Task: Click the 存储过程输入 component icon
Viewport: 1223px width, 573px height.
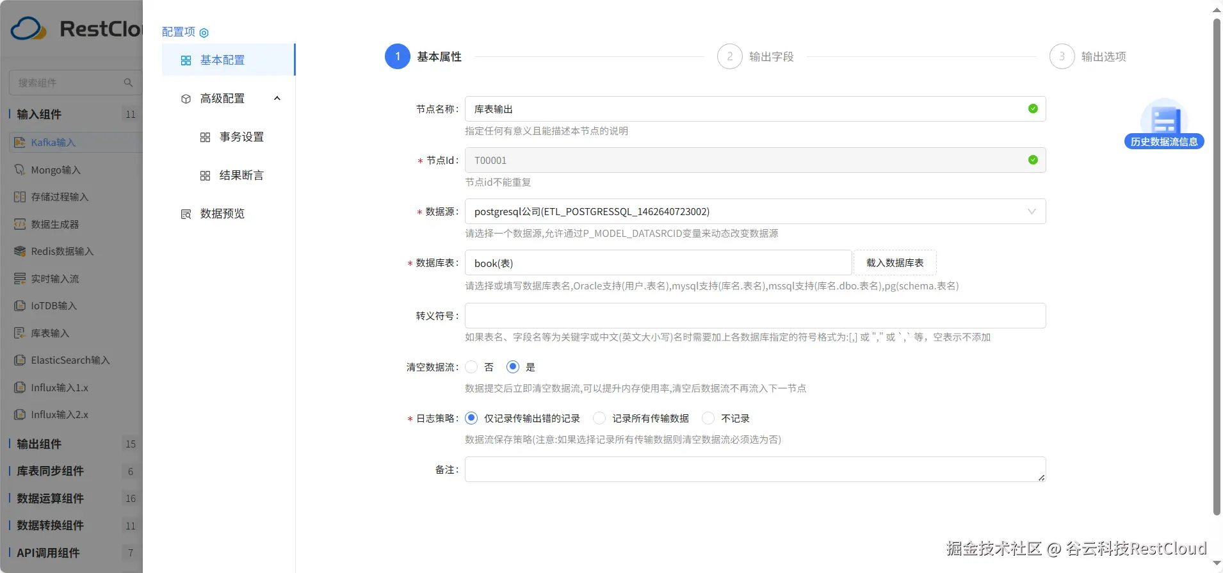Action: click(20, 197)
